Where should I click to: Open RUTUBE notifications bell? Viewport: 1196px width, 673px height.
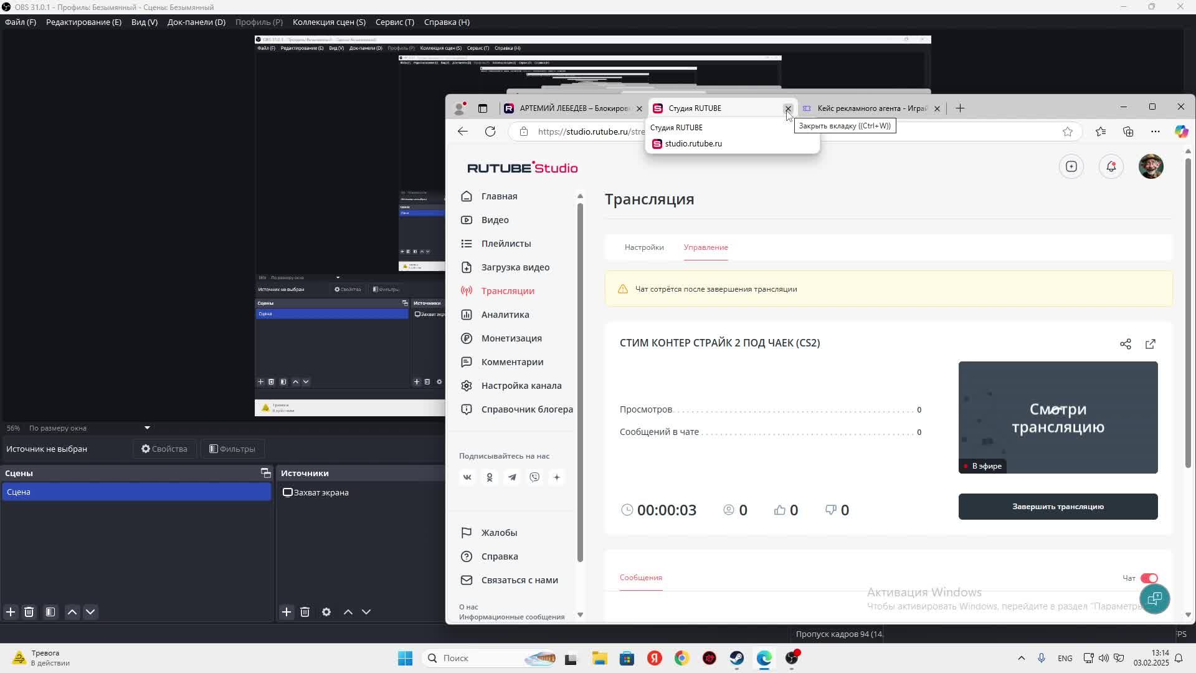[1111, 166]
